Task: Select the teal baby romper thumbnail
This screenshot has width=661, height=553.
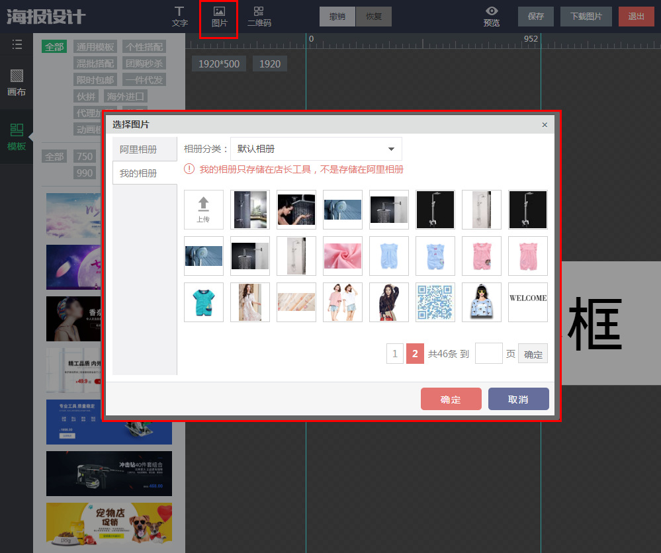Action: point(204,302)
